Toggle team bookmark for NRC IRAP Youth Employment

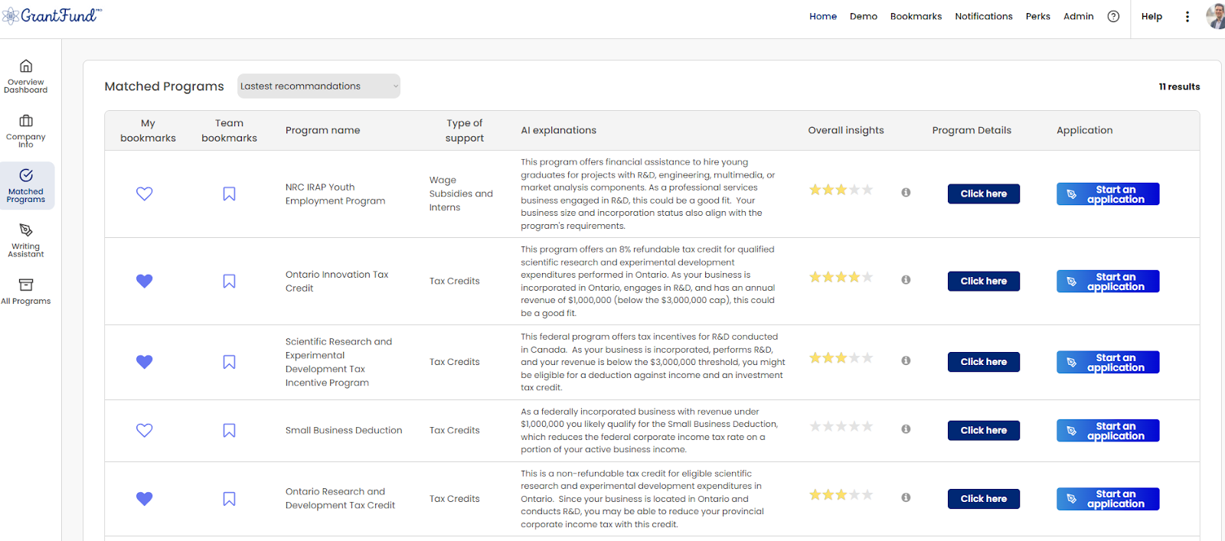(x=229, y=194)
